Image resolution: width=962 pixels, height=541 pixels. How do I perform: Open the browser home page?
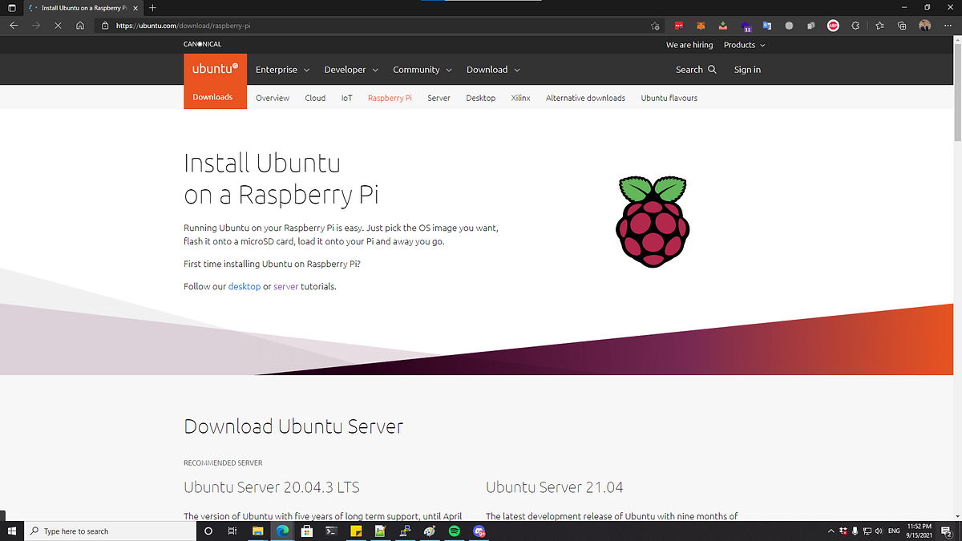pos(80,25)
